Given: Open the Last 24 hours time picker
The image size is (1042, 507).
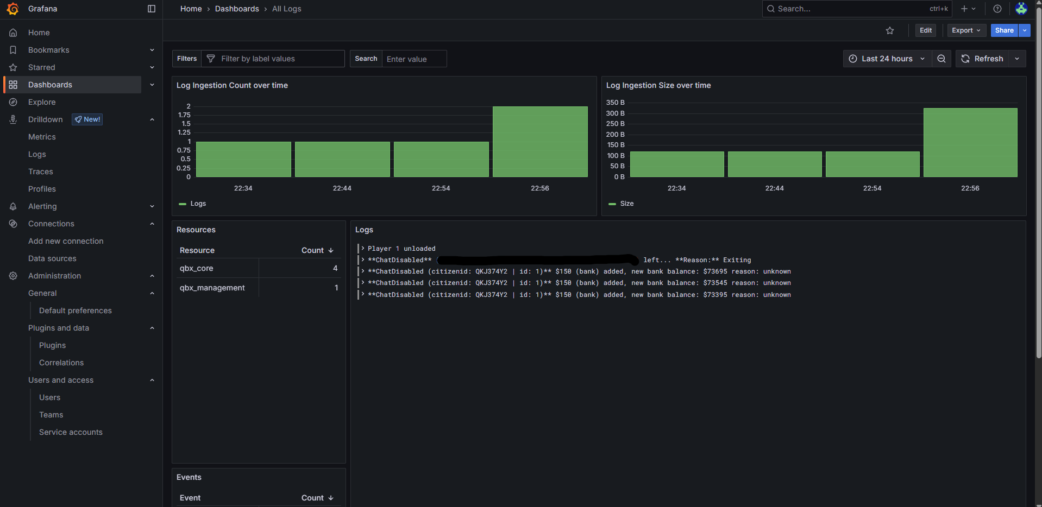Looking at the screenshot, I should click(x=887, y=59).
